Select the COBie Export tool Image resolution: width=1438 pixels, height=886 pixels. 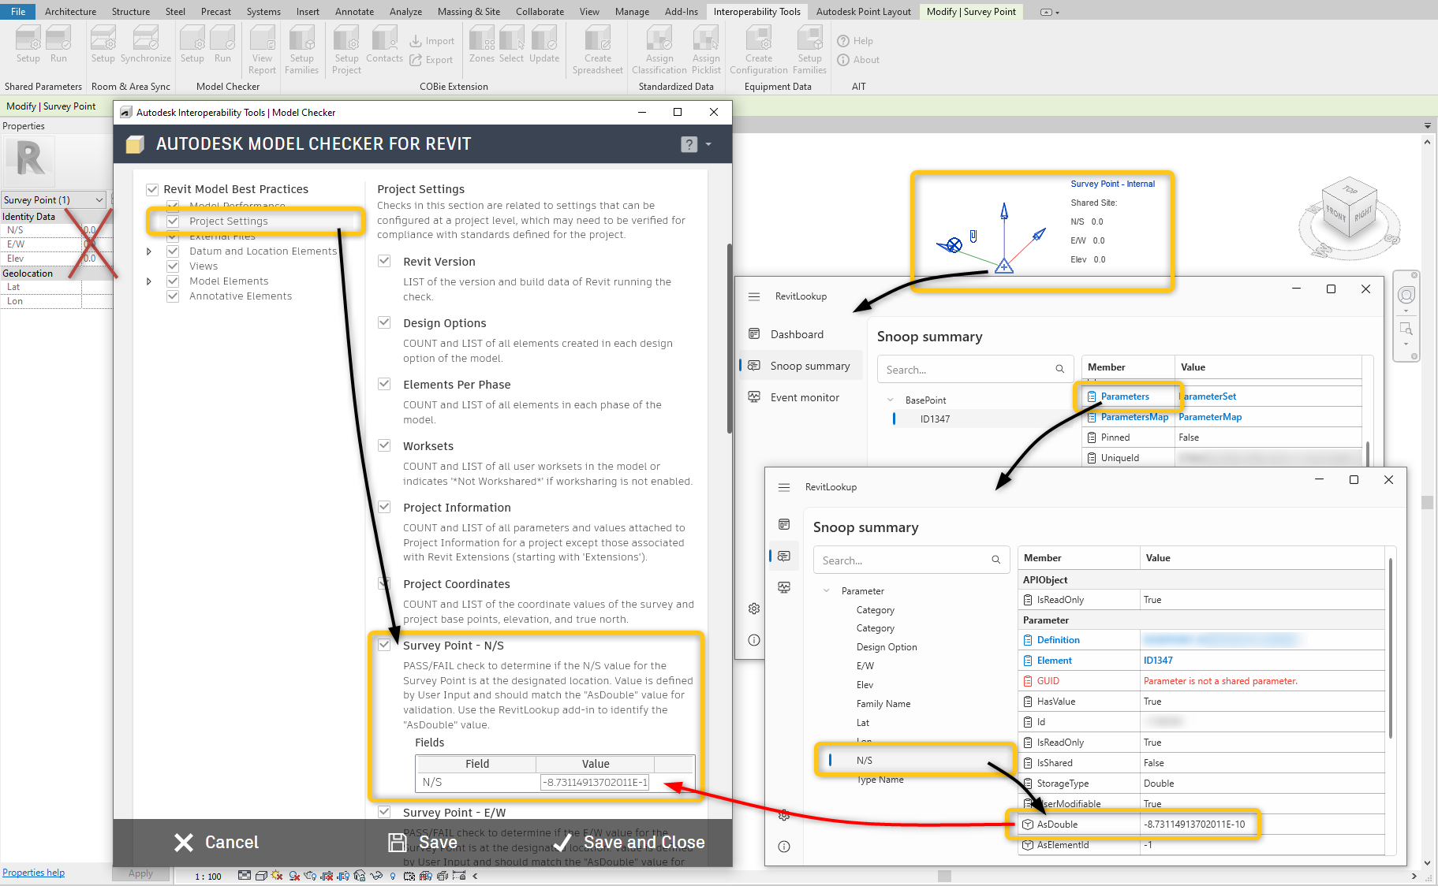(432, 59)
